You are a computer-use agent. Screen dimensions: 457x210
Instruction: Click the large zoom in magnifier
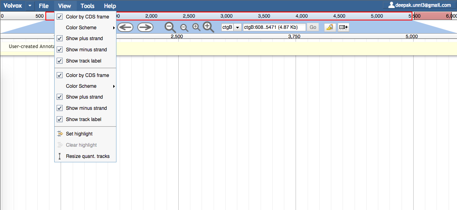click(x=208, y=27)
